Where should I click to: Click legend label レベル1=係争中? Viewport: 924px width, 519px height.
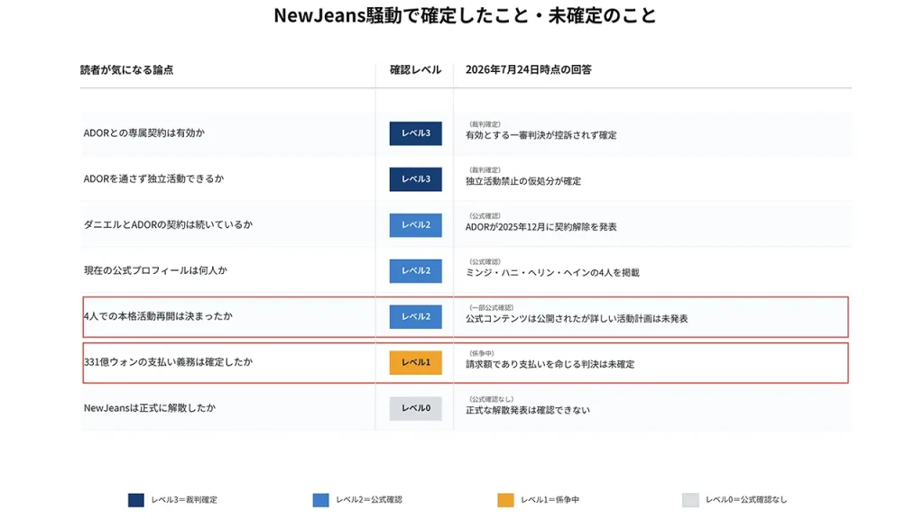click(550, 500)
